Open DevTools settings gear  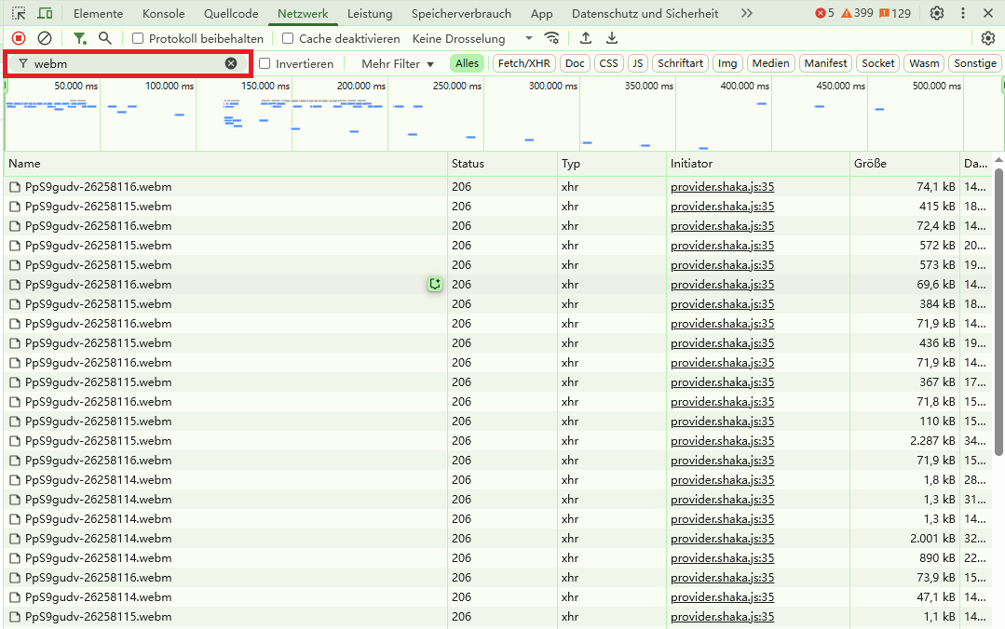(937, 13)
